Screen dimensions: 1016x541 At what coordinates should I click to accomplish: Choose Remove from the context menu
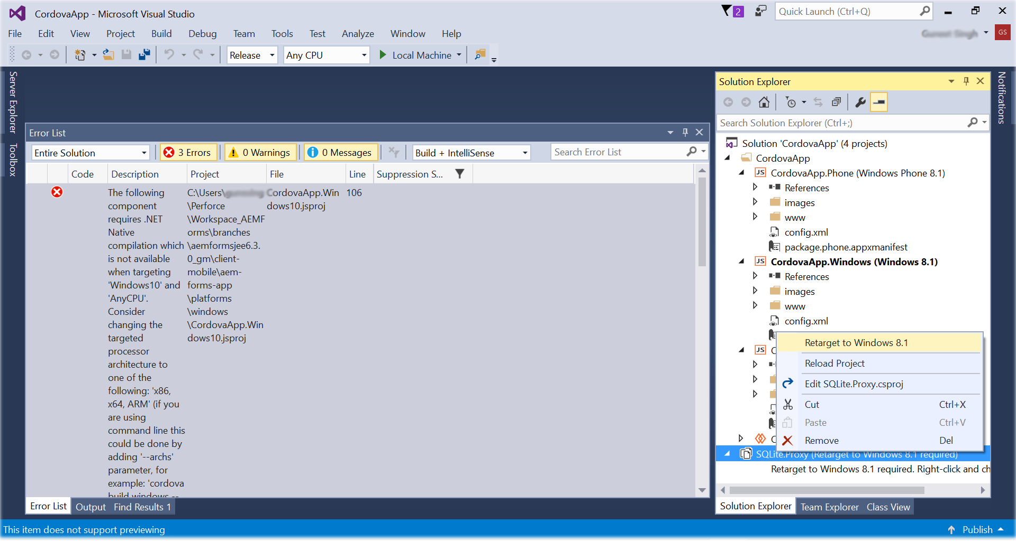point(879,441)
